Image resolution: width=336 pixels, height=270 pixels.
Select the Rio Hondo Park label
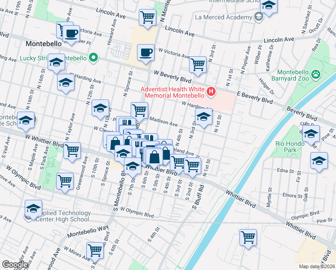(290, 147)
